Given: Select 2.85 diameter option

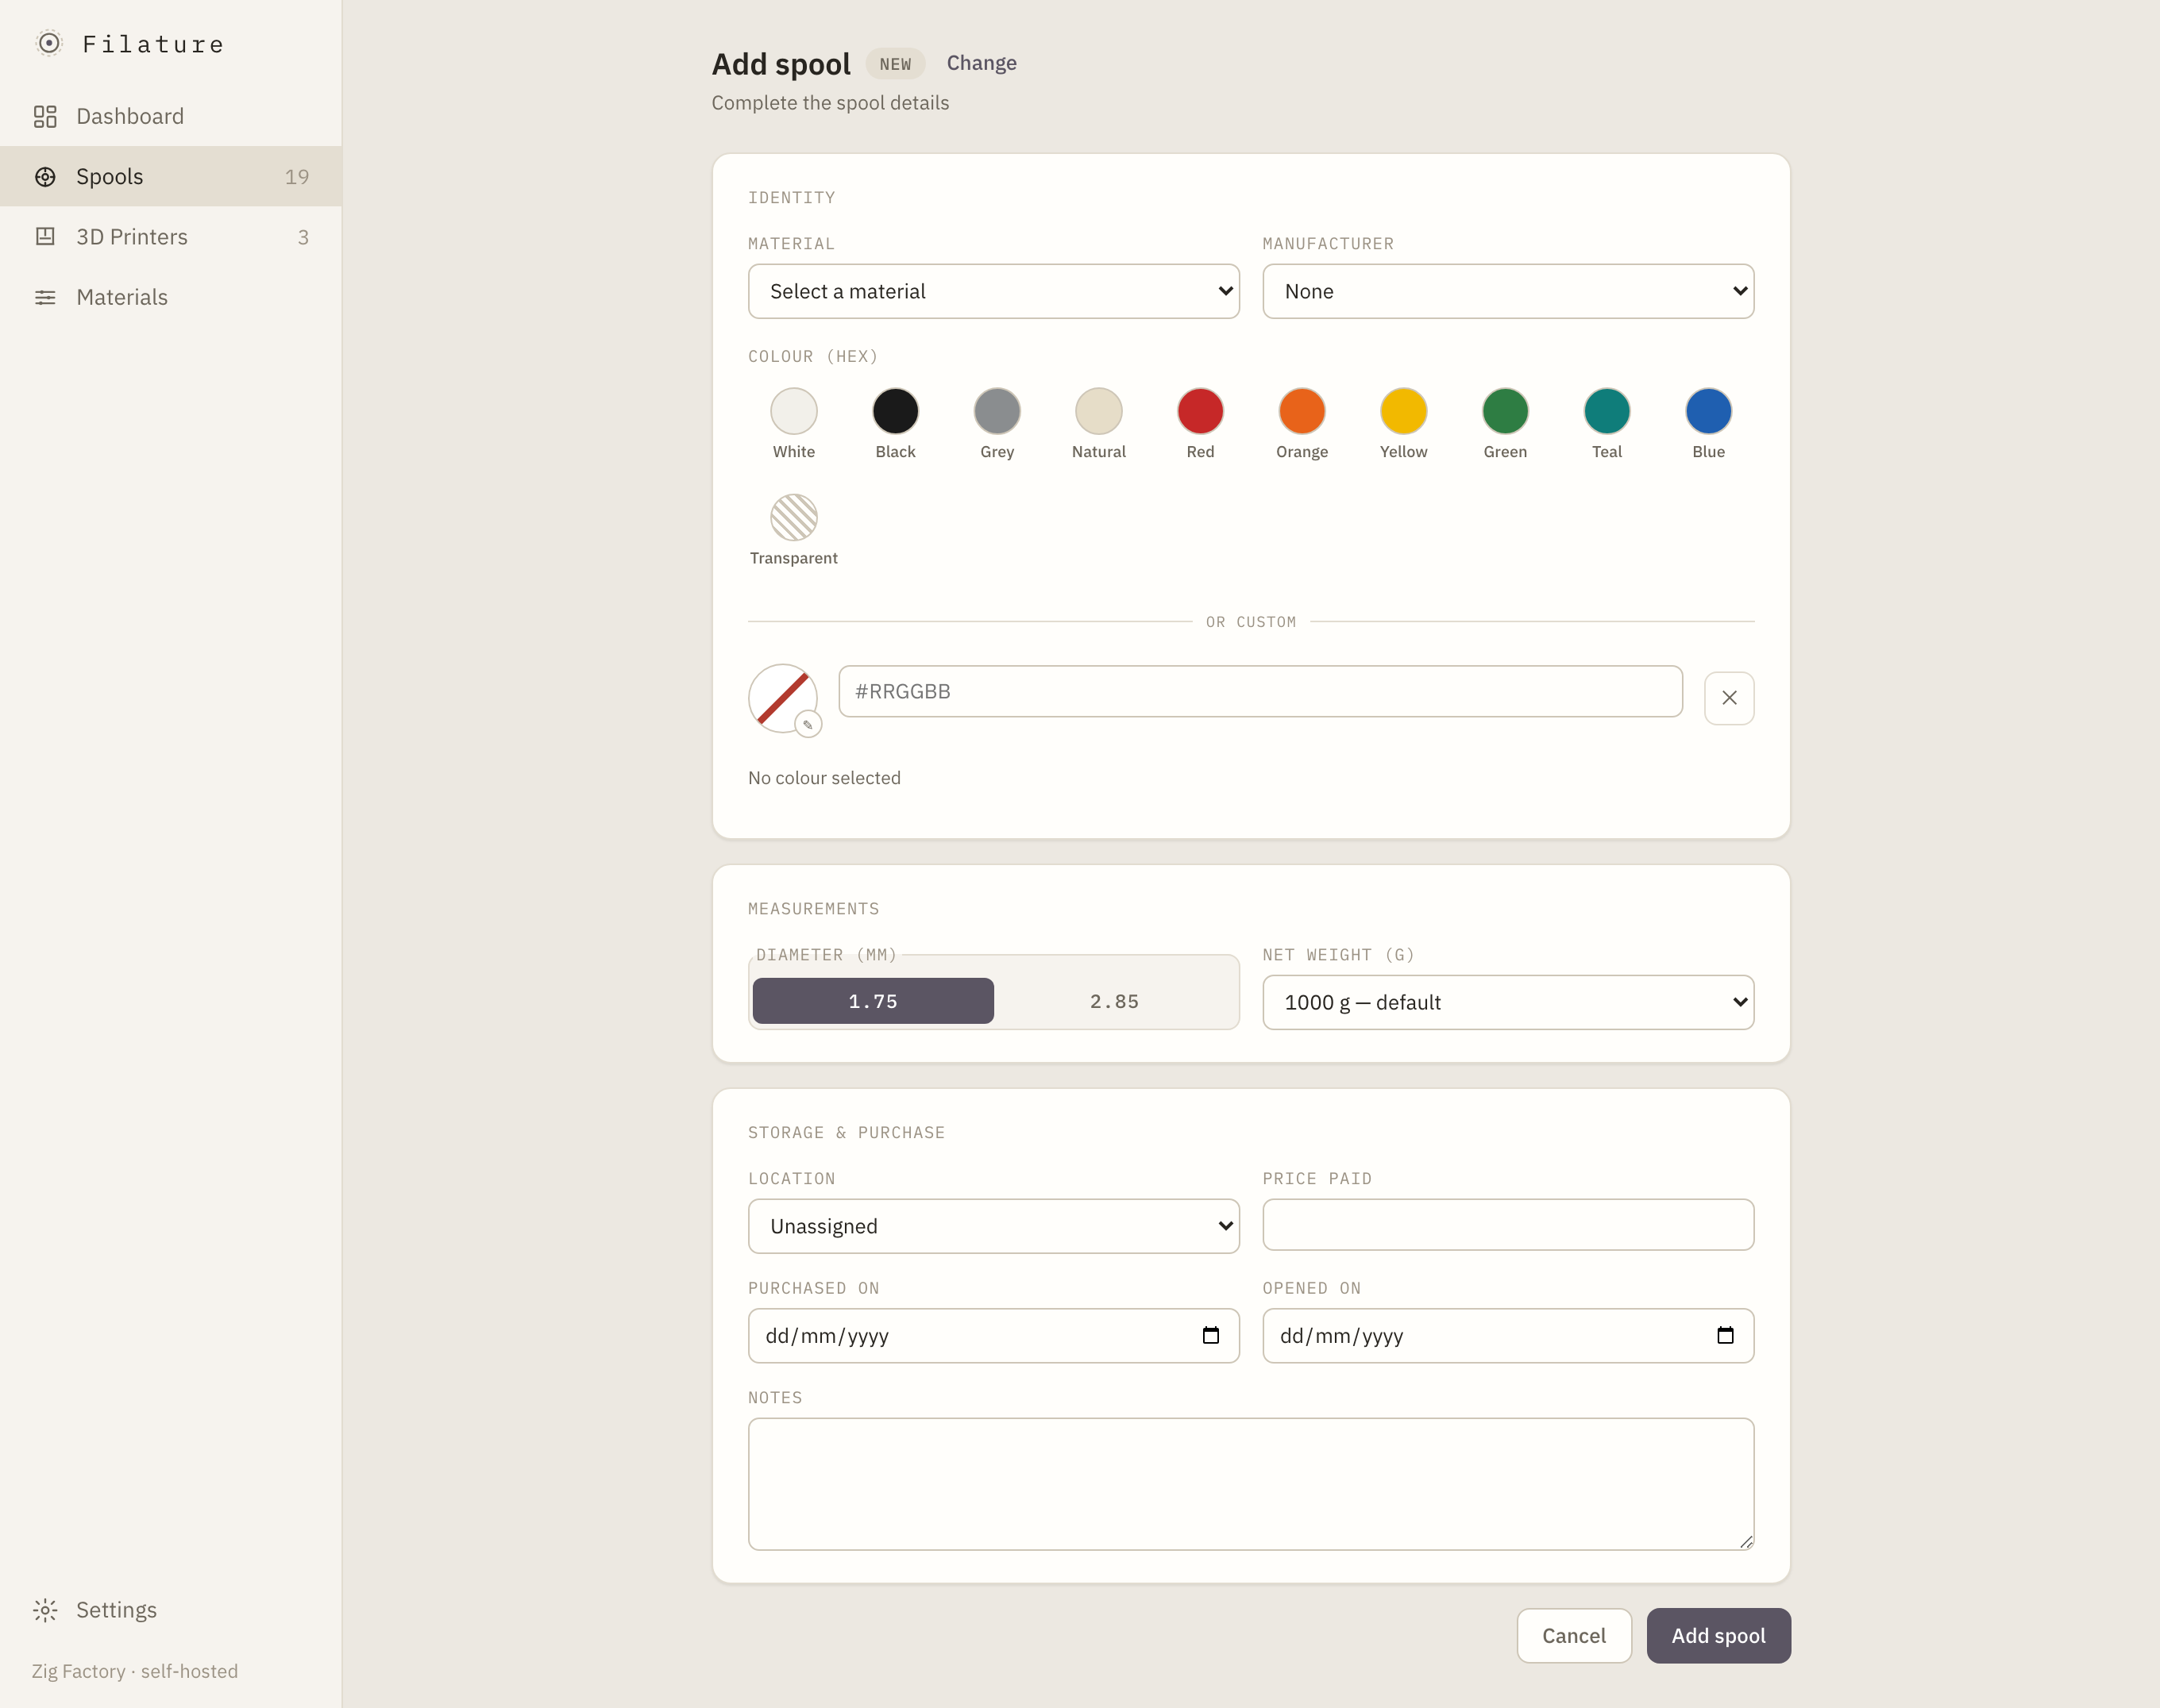Looking at the screenshot, I should [1114, 1001].
